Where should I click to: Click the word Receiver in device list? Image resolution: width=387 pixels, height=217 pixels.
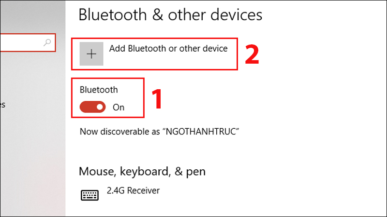(143, 190)
